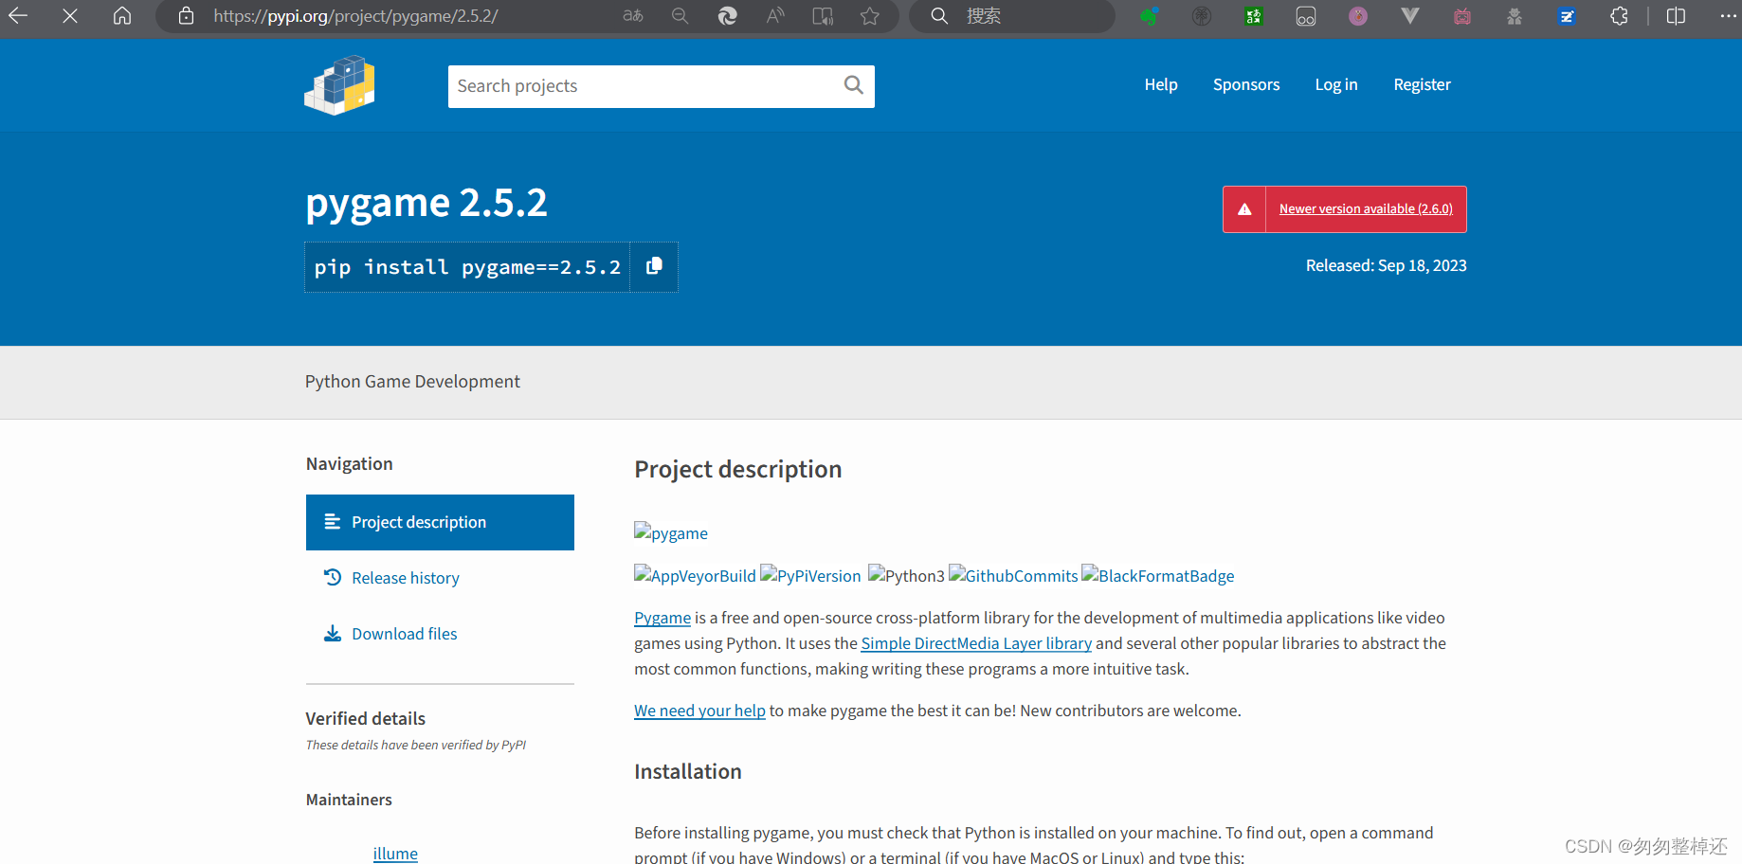Click the AppVeyorBuild badge
Image resolution: width=1742 pixels, height=864 pixels.
click(x=695, y=575)
